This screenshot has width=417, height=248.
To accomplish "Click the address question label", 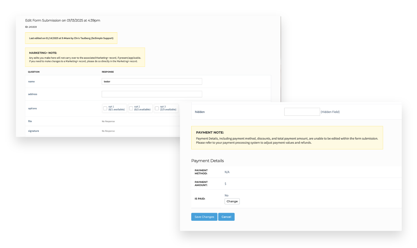I will [x=32, y=94].
